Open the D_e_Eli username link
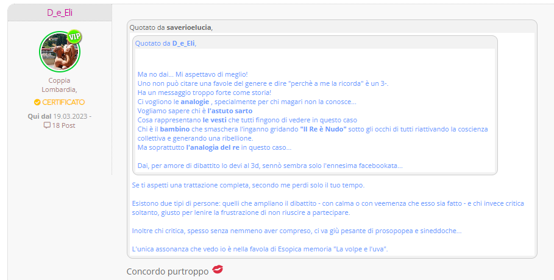 (x=60, y=13)
